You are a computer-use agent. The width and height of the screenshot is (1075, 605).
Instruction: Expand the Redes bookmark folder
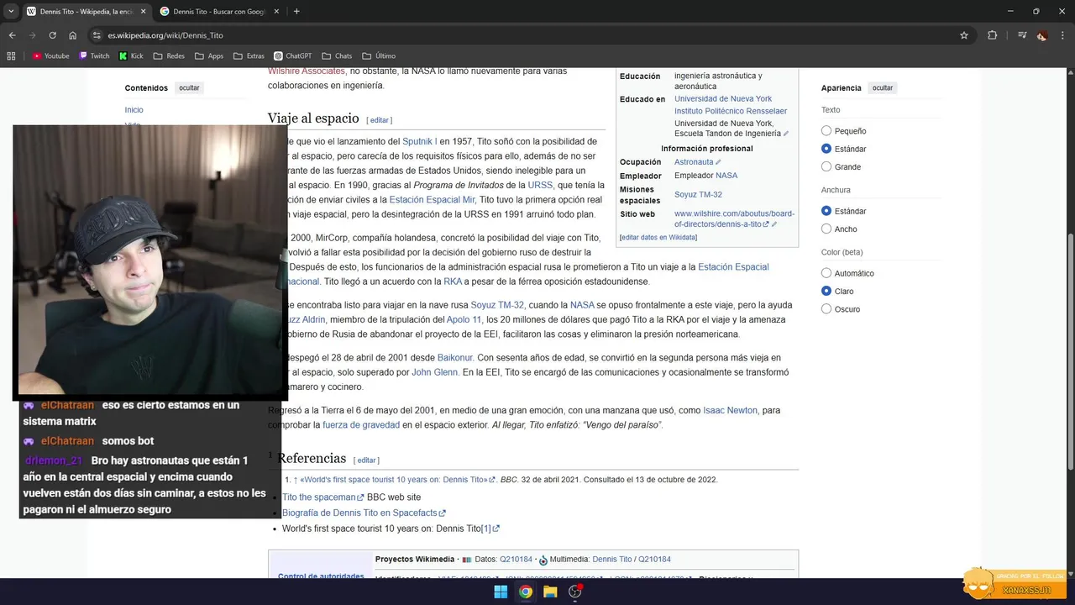(169, 56)
